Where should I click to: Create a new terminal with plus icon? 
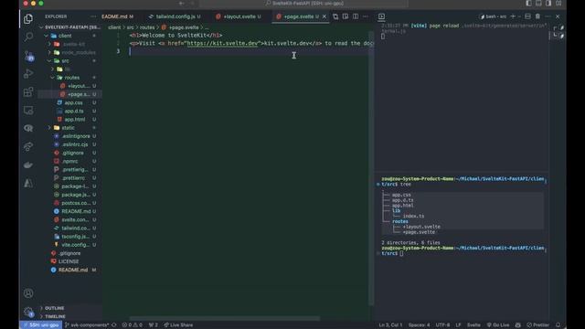(513, 16)
